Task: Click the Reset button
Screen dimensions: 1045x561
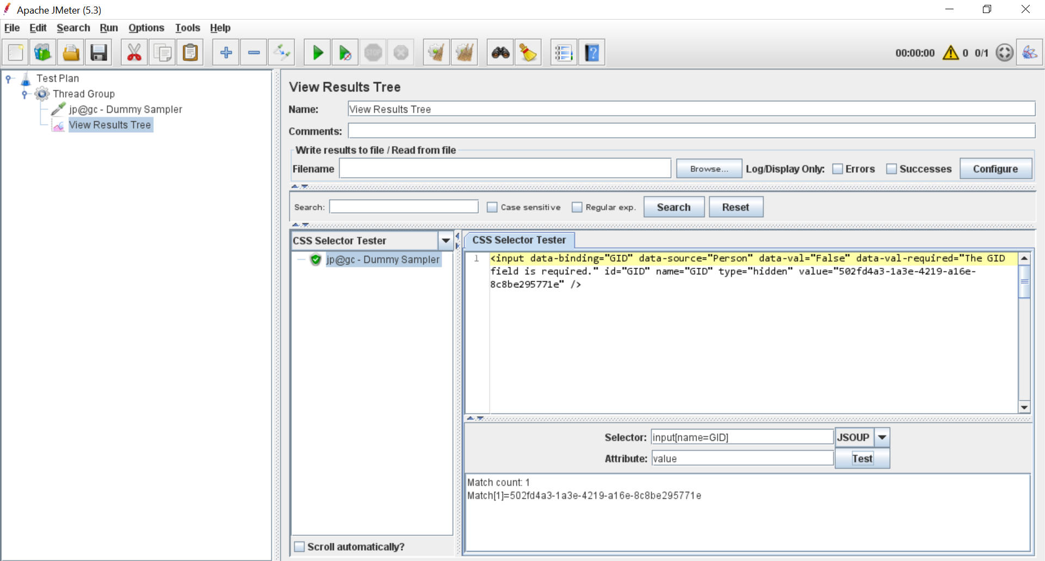Action: 736,207
